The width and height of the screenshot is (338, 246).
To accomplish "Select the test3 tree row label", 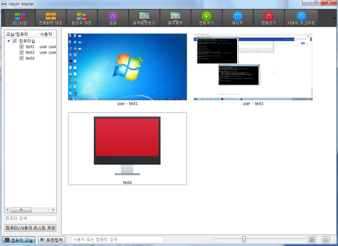I will point(30,52).
